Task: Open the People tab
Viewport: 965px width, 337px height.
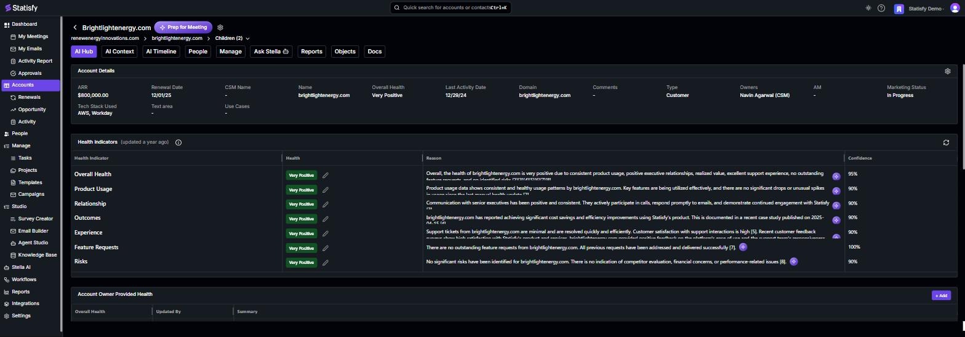Action: pyautogui.click(x=198, y=52)
